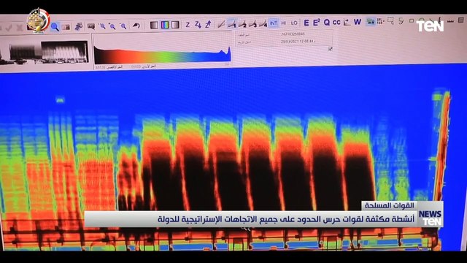Image resolution: width=467 pixels, height=263 pixels.
Task: Toggle the INT penetration button
Action: tap(274, 23)
